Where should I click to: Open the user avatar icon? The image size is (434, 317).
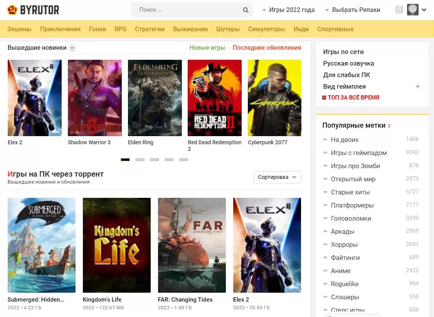412,10
